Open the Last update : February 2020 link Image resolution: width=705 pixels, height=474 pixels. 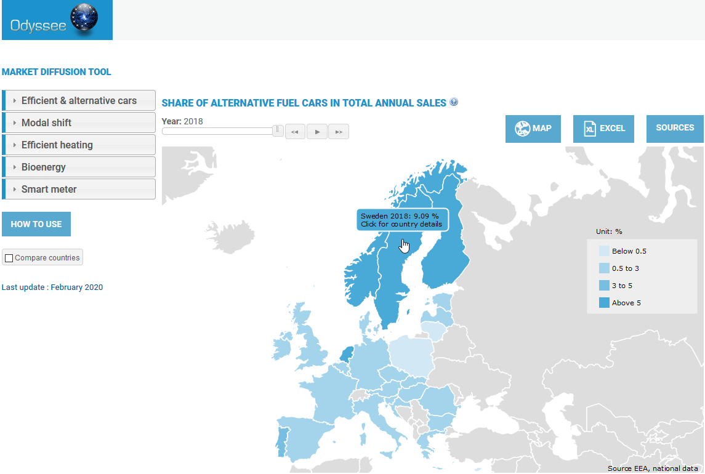coord(52,287)
